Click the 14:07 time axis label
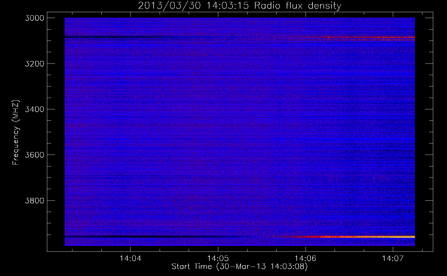Screen dimensions: 447x276 [x=393, y=259]
